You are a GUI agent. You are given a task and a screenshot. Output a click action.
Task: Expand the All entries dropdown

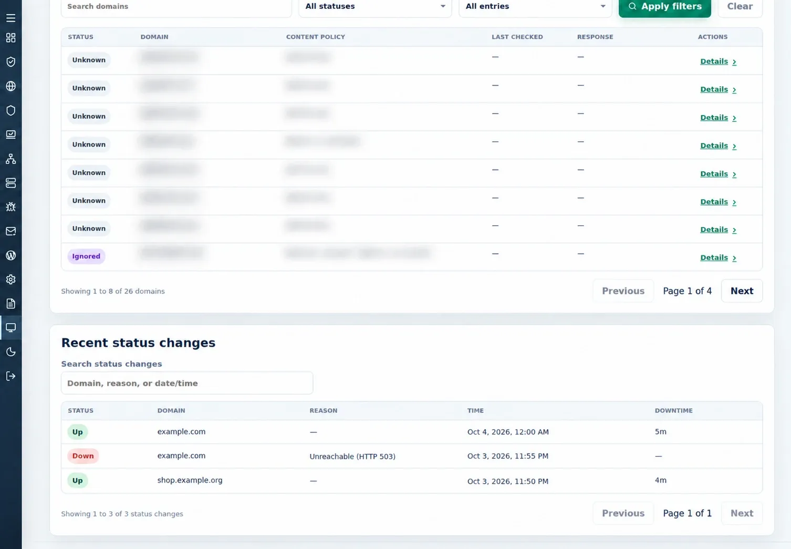pyautogui.click(x=535, y=7)
